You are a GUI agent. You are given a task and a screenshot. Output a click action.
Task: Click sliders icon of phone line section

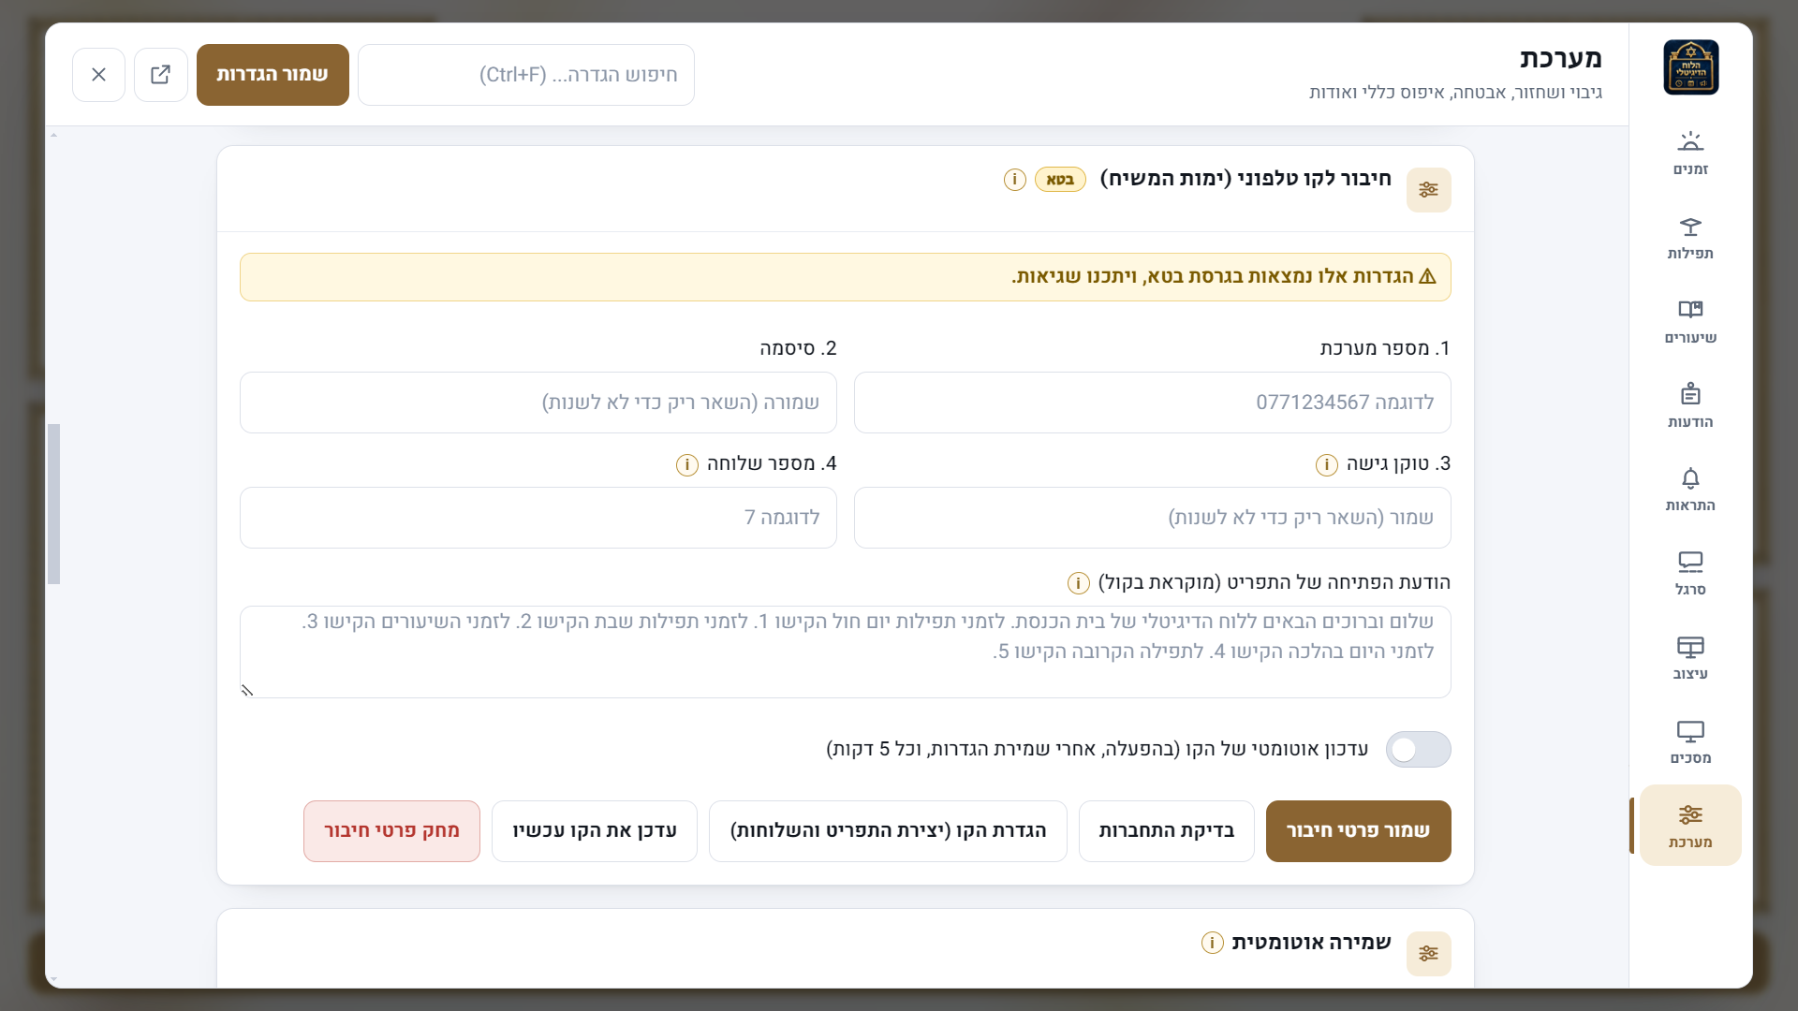(1428, 190)
